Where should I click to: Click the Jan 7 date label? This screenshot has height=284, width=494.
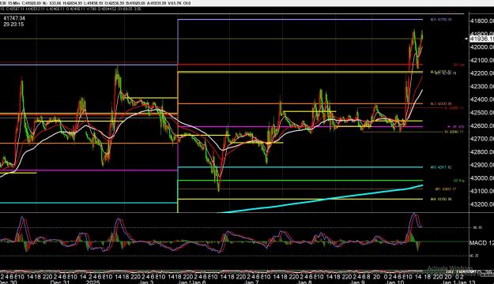[x=251, y=282]
